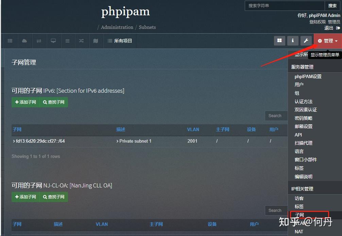The image size is (342, 236).
Task: Click the double-arrow exchange icon in toolbar
Action: click(x=39, y=41)
